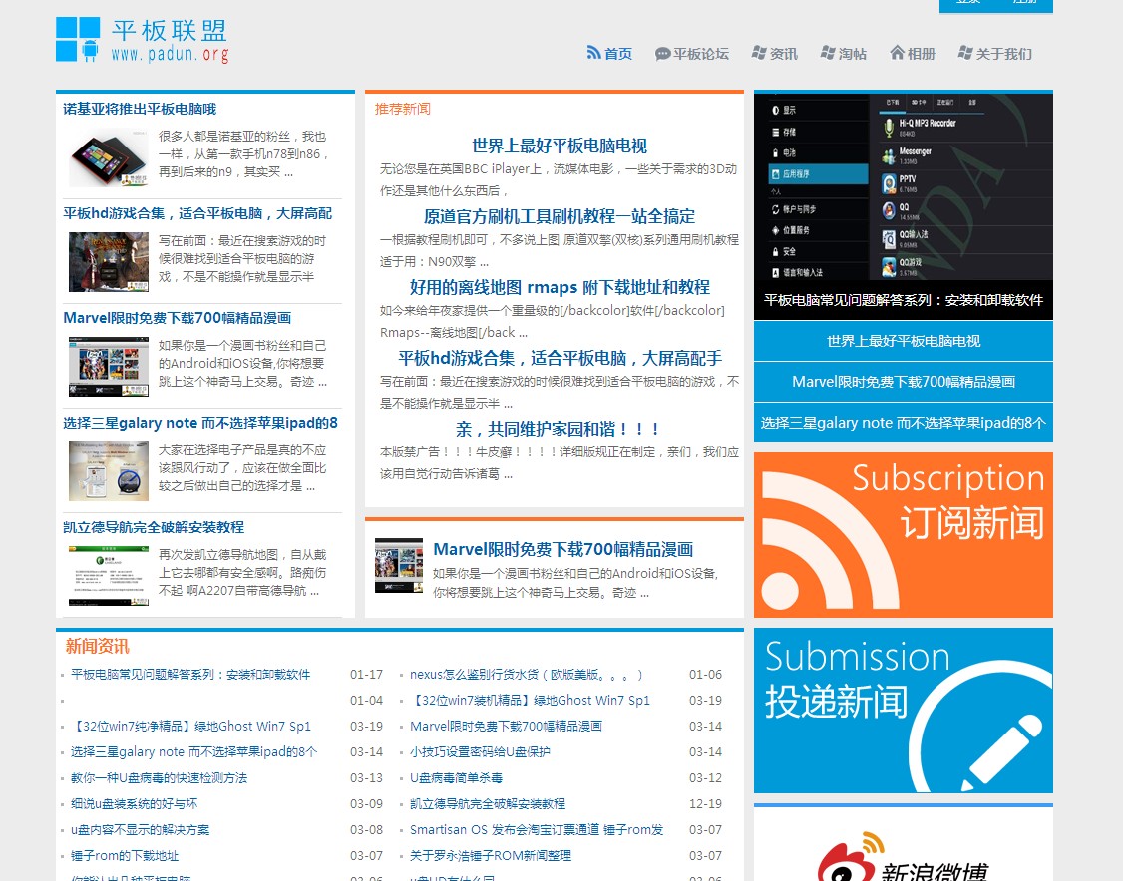Open headline 世界上最好平板电脑电视 in 推荐新闻
The image size is (1123, 881).
559,146
